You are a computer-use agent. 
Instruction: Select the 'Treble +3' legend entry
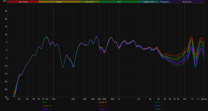(47, 106)
